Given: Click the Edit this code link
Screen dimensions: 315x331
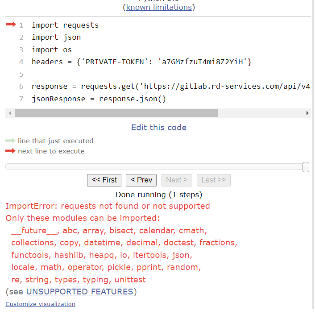Looking at the screenshot, I should (x=159, y=128).
